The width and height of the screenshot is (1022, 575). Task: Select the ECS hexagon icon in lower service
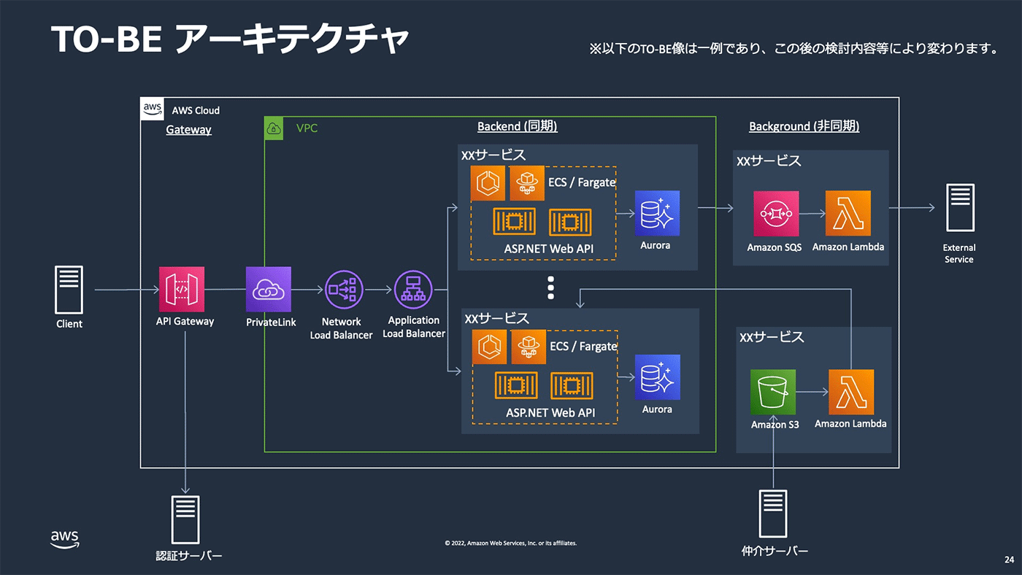(490, 347)
